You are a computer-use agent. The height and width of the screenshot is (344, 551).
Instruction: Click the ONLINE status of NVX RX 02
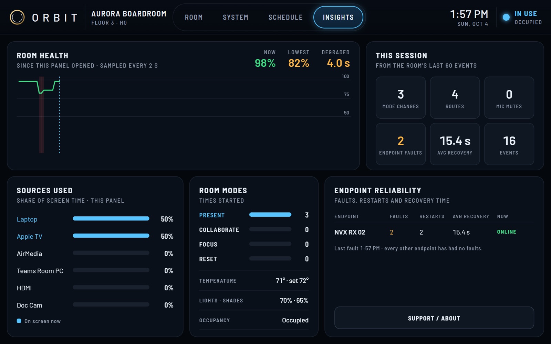pos(507,232)
